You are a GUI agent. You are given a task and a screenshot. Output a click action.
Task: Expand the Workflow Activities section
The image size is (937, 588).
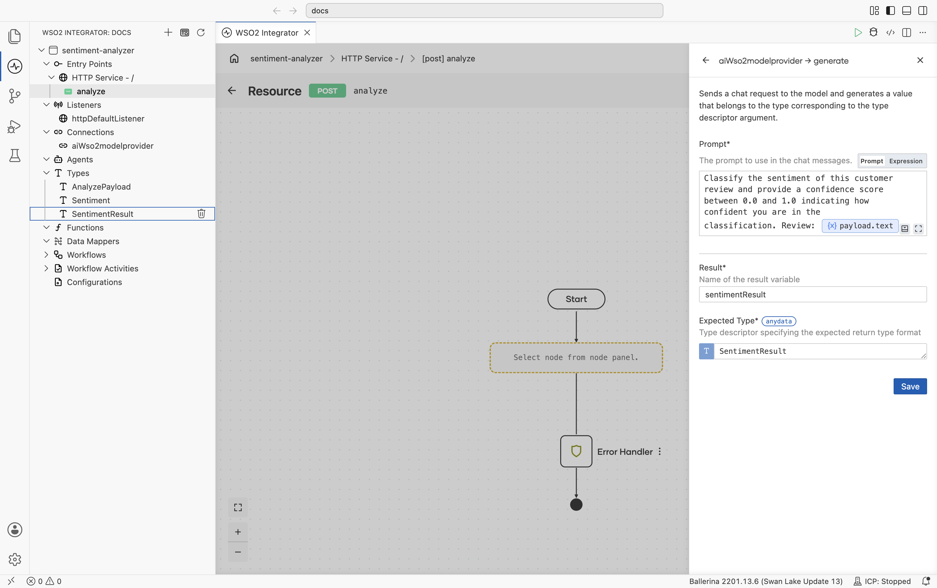46,268
